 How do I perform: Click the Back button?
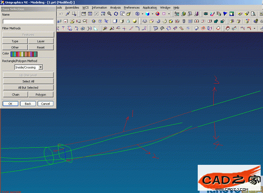click(x=28, y=104)
